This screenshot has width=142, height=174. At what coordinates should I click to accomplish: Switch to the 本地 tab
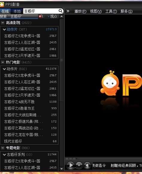click(x=17, y=11)
